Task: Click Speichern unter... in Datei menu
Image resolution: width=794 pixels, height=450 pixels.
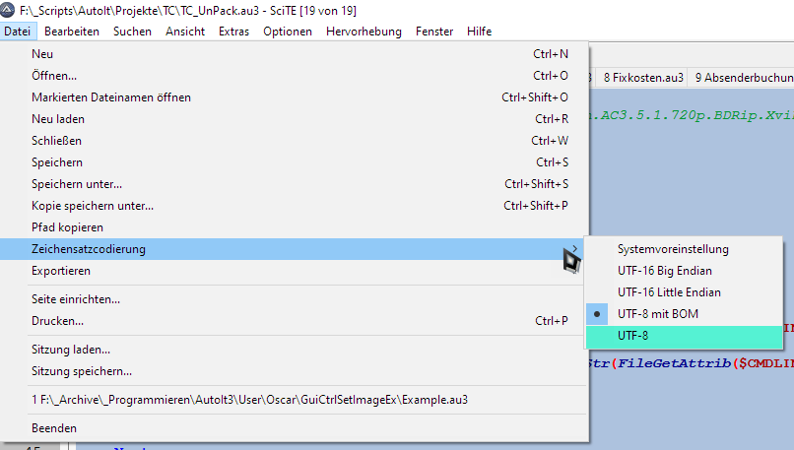Action: tap(77, 184)
